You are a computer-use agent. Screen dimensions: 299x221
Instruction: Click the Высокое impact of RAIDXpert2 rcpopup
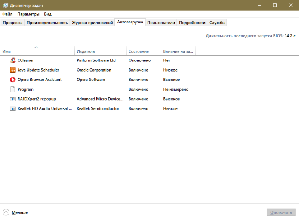[172, 99]
